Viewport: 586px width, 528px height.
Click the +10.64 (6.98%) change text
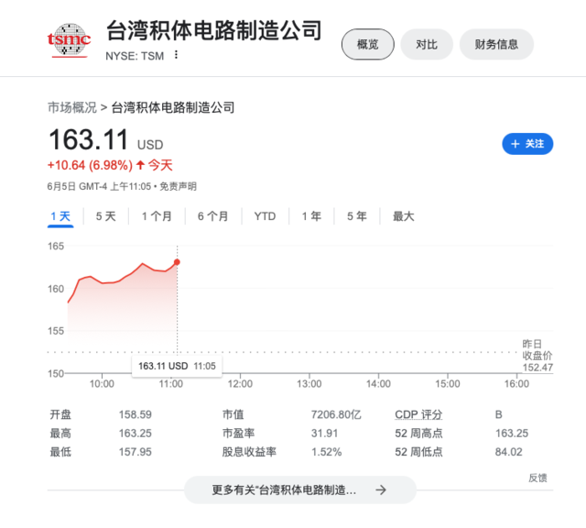(x=90, y=165)
